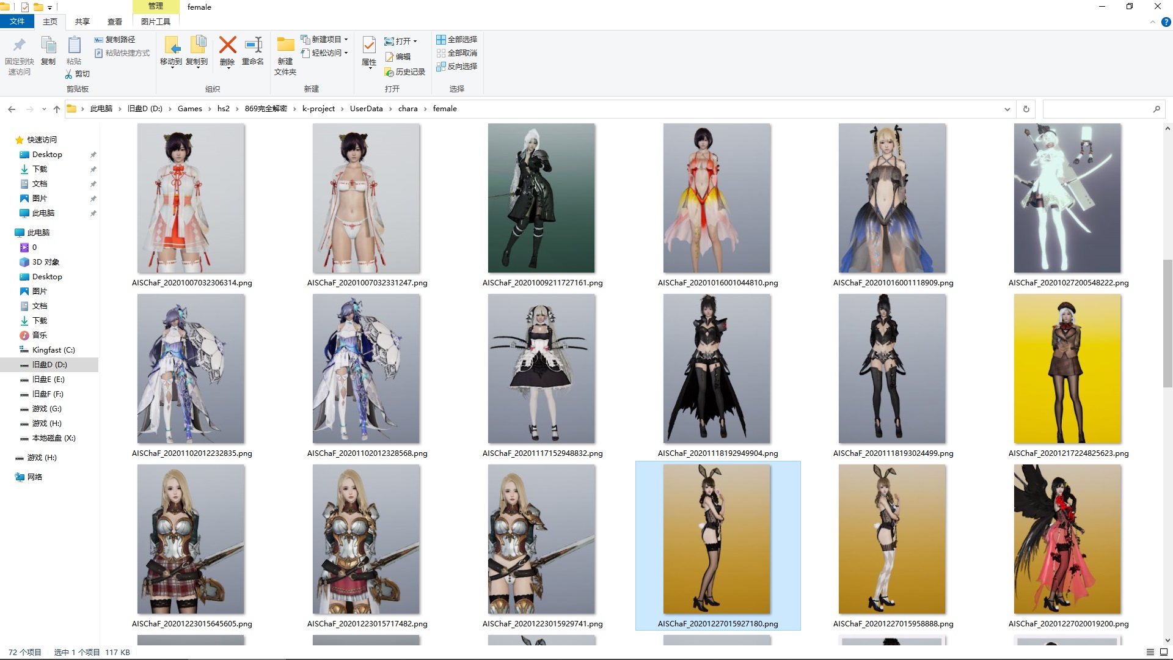Navigate to 869完全解密 in breadcrumb

tap(266, 109)
